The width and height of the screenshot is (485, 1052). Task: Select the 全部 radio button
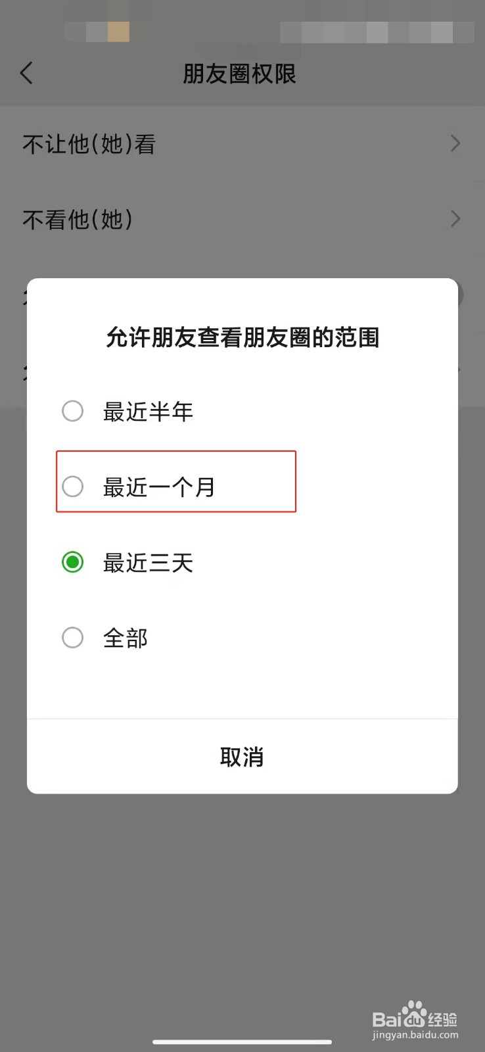pos(72,637)
